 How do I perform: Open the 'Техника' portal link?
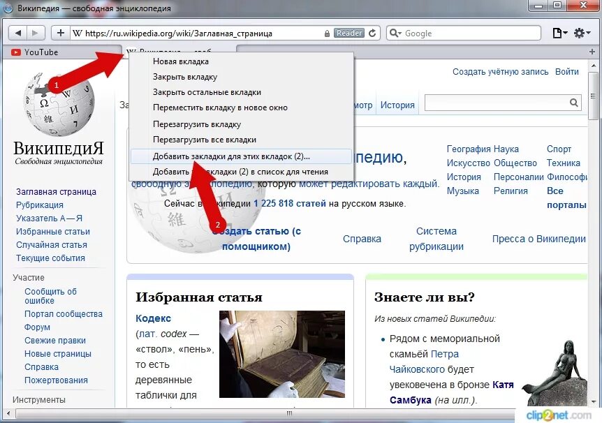tap(563, 163)
